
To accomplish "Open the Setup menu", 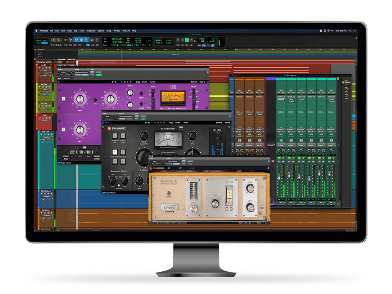I will coord(109,31).
